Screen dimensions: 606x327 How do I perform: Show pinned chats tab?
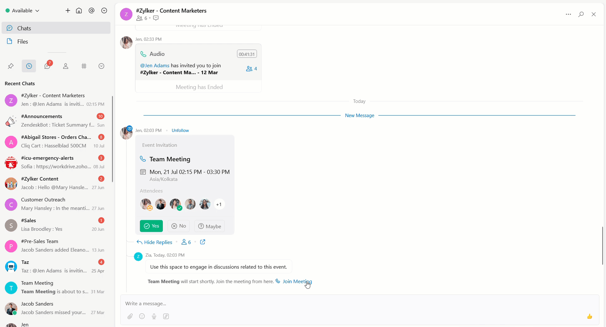pos(11,66)
